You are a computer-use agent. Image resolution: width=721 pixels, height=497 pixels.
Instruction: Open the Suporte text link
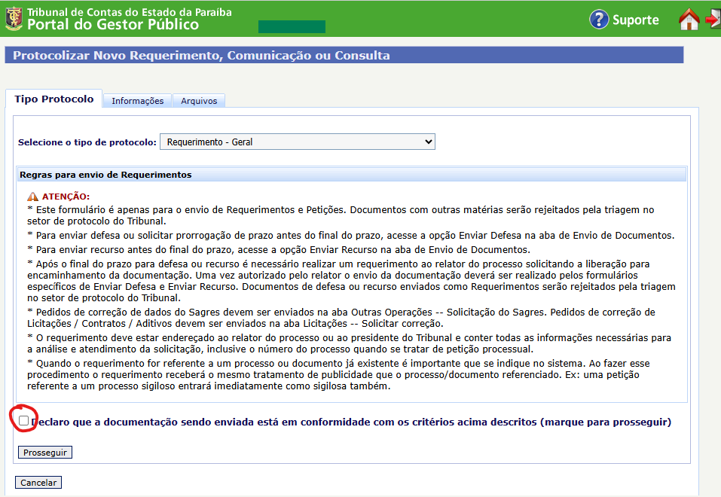click(x=635, y=20)
